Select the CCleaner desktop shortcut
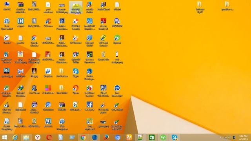The height and width of the screenshot is (141, 251). [48, 23]
